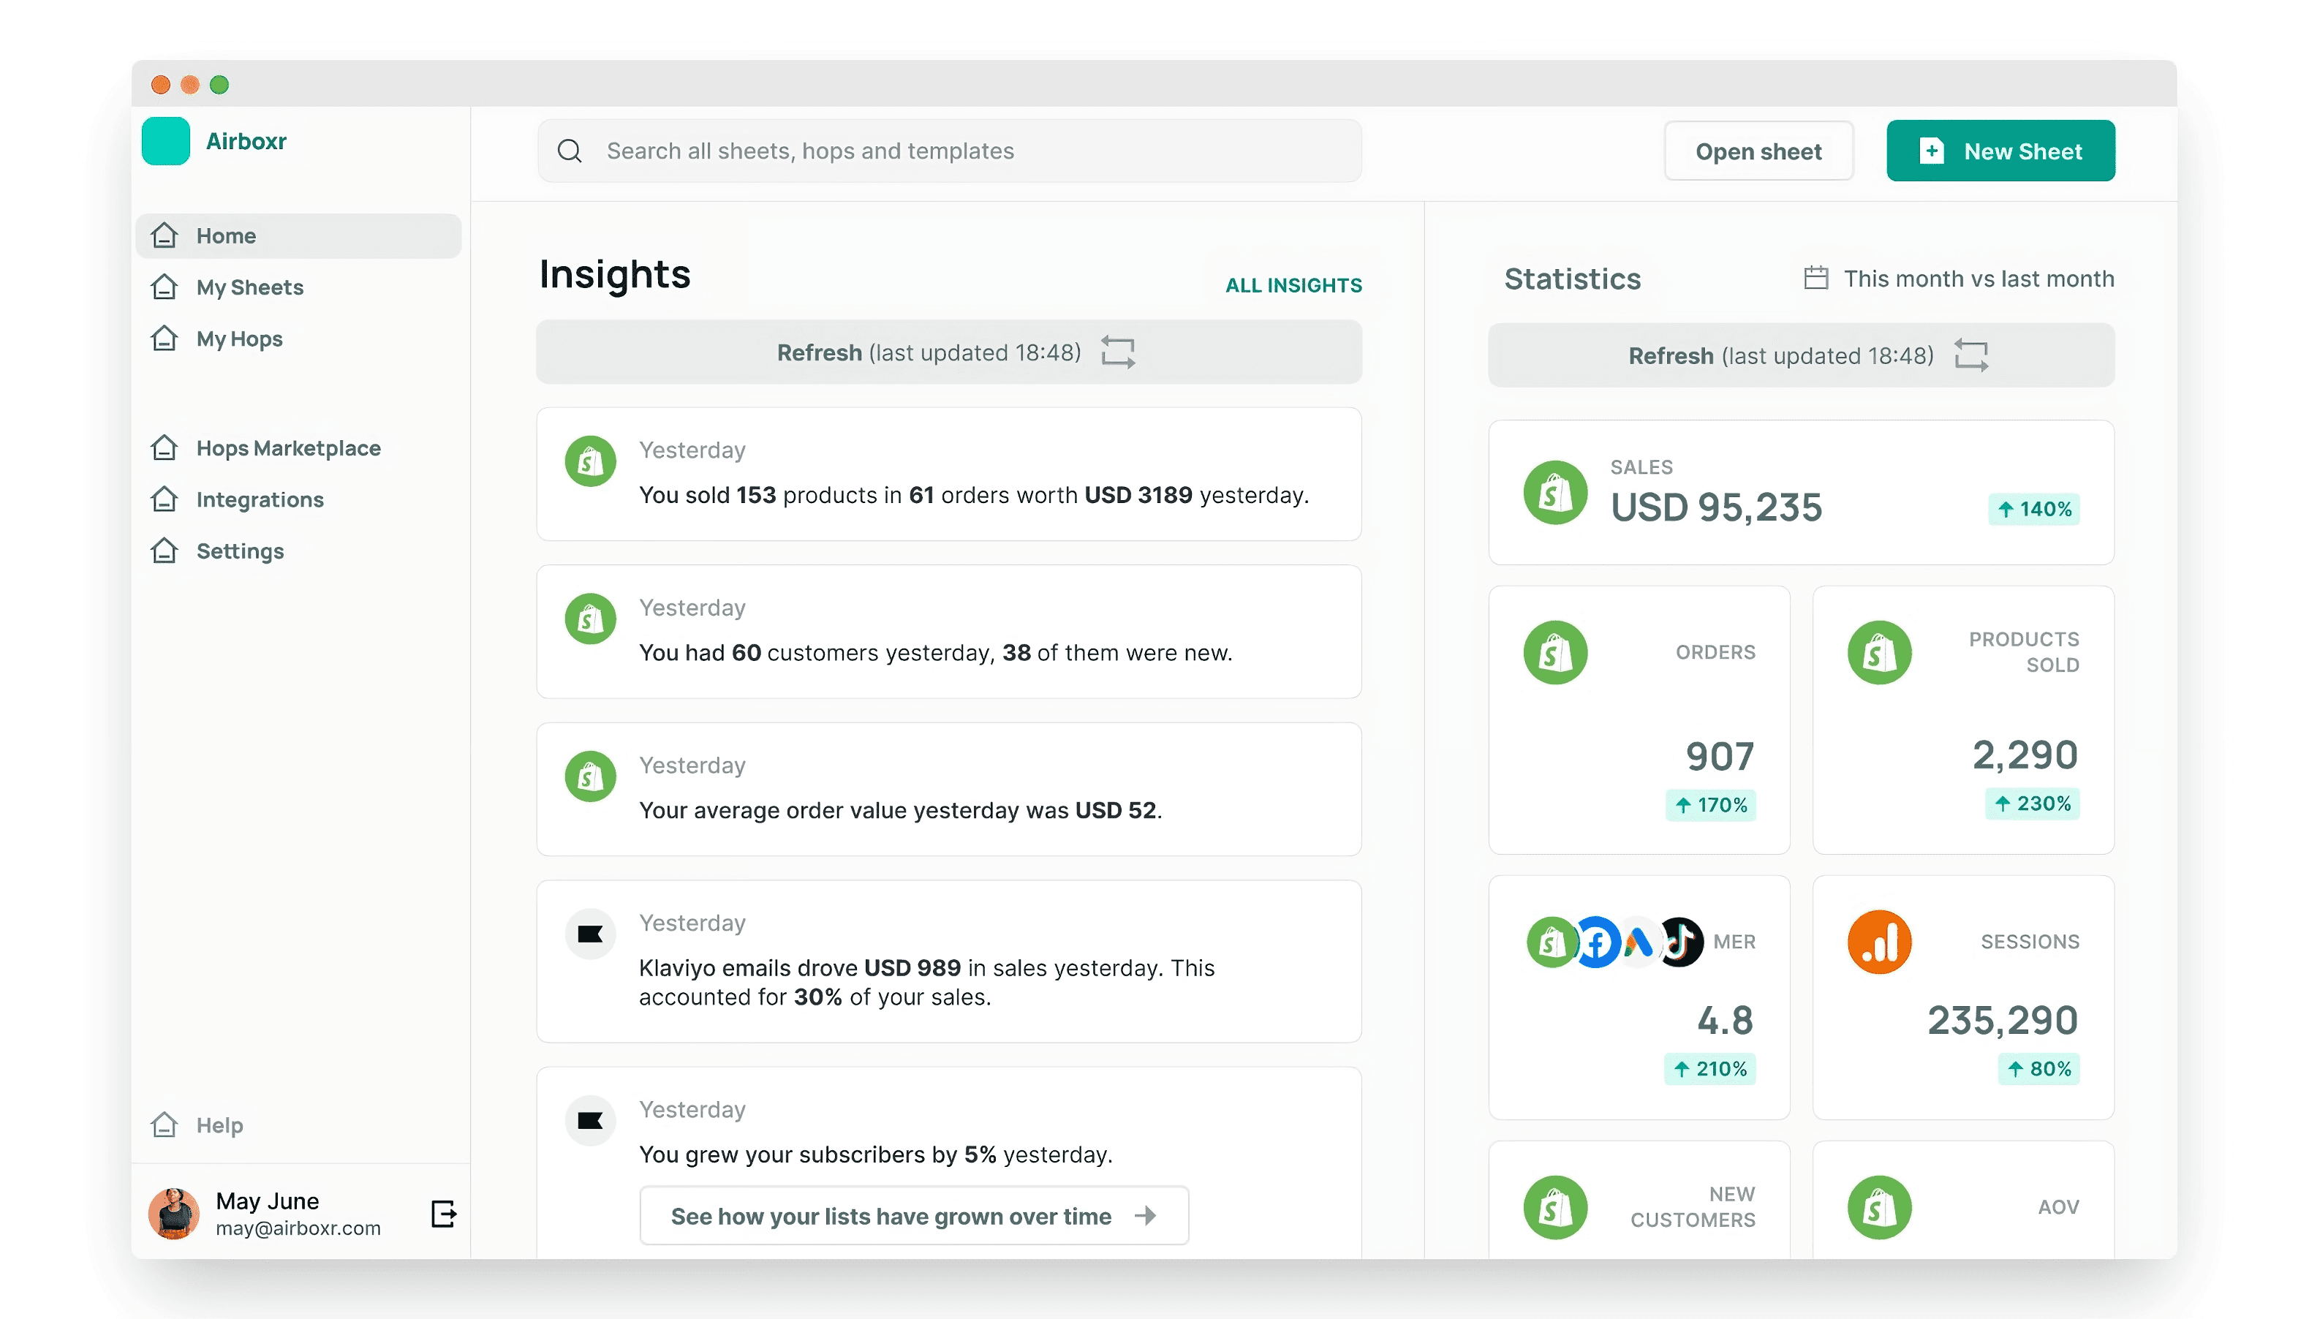Screen dimensions: 2309x1319
Task: Open Settings from the sidebar
Action: 239,551
